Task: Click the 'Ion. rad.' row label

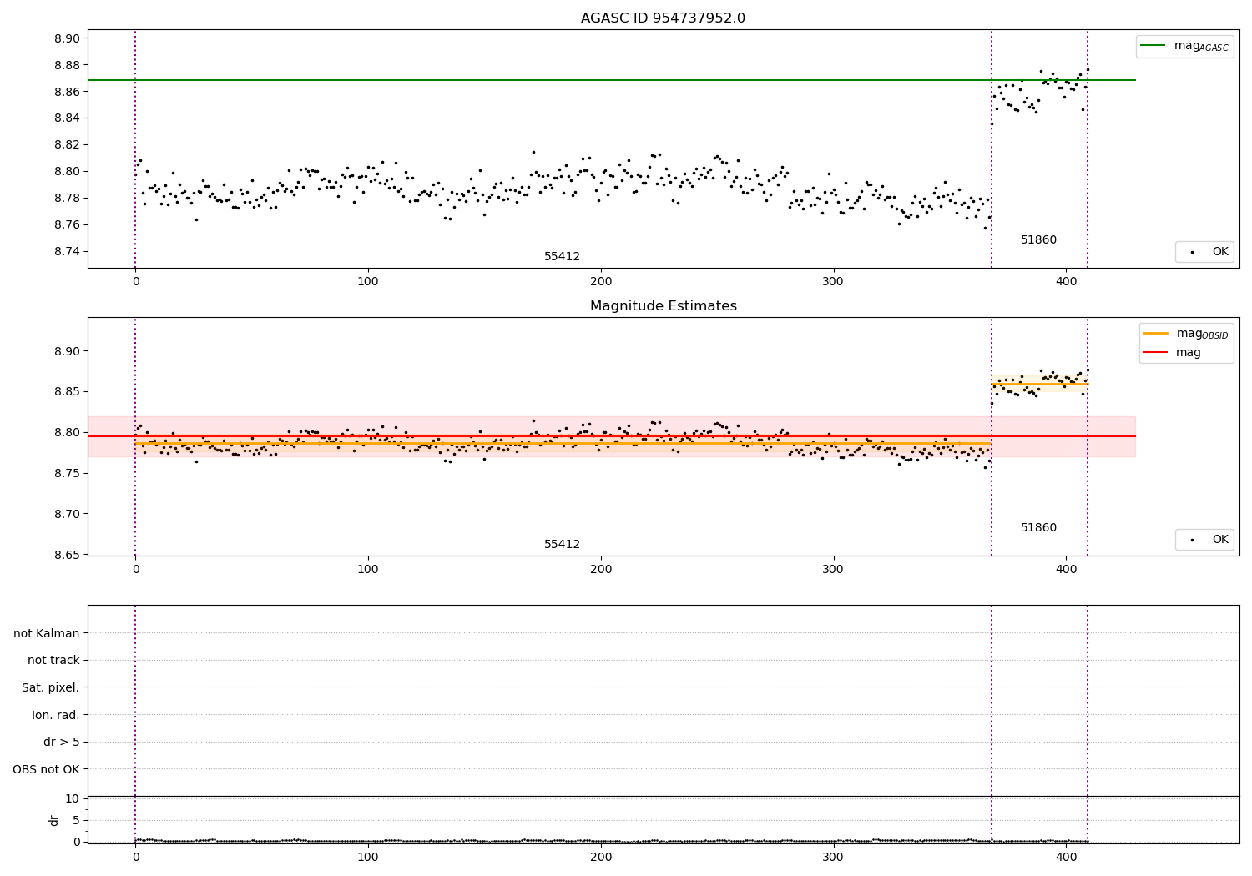Action: click(x=56, y=715)
